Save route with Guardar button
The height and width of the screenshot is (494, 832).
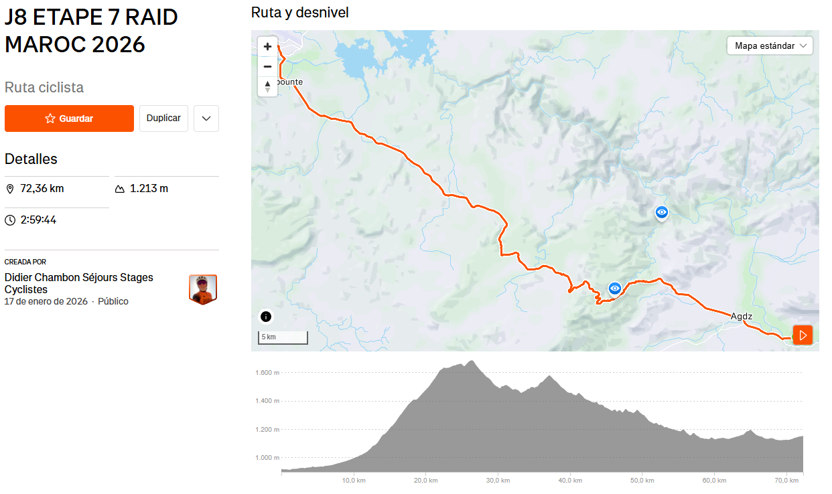click(x=69, y=118)
